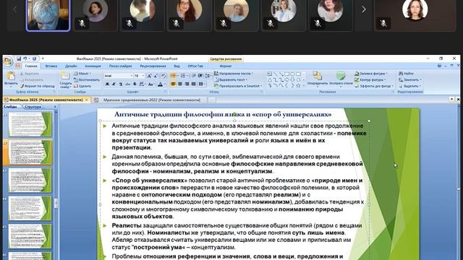Select the slide 44 thumbnail in the slide pane
Image resolution: width=463 pixels, height=260 pixels.
30,208
